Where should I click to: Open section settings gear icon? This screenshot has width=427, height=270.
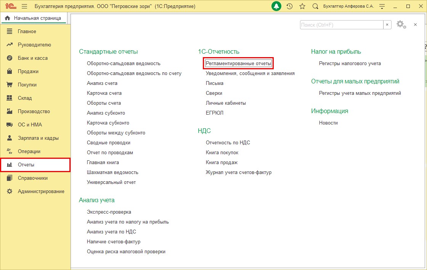pos(401,24)
